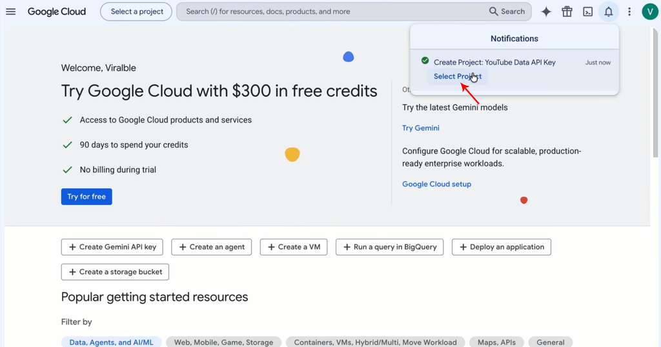
Task: Open the V account avatar
Action: (x=650, y=12)
